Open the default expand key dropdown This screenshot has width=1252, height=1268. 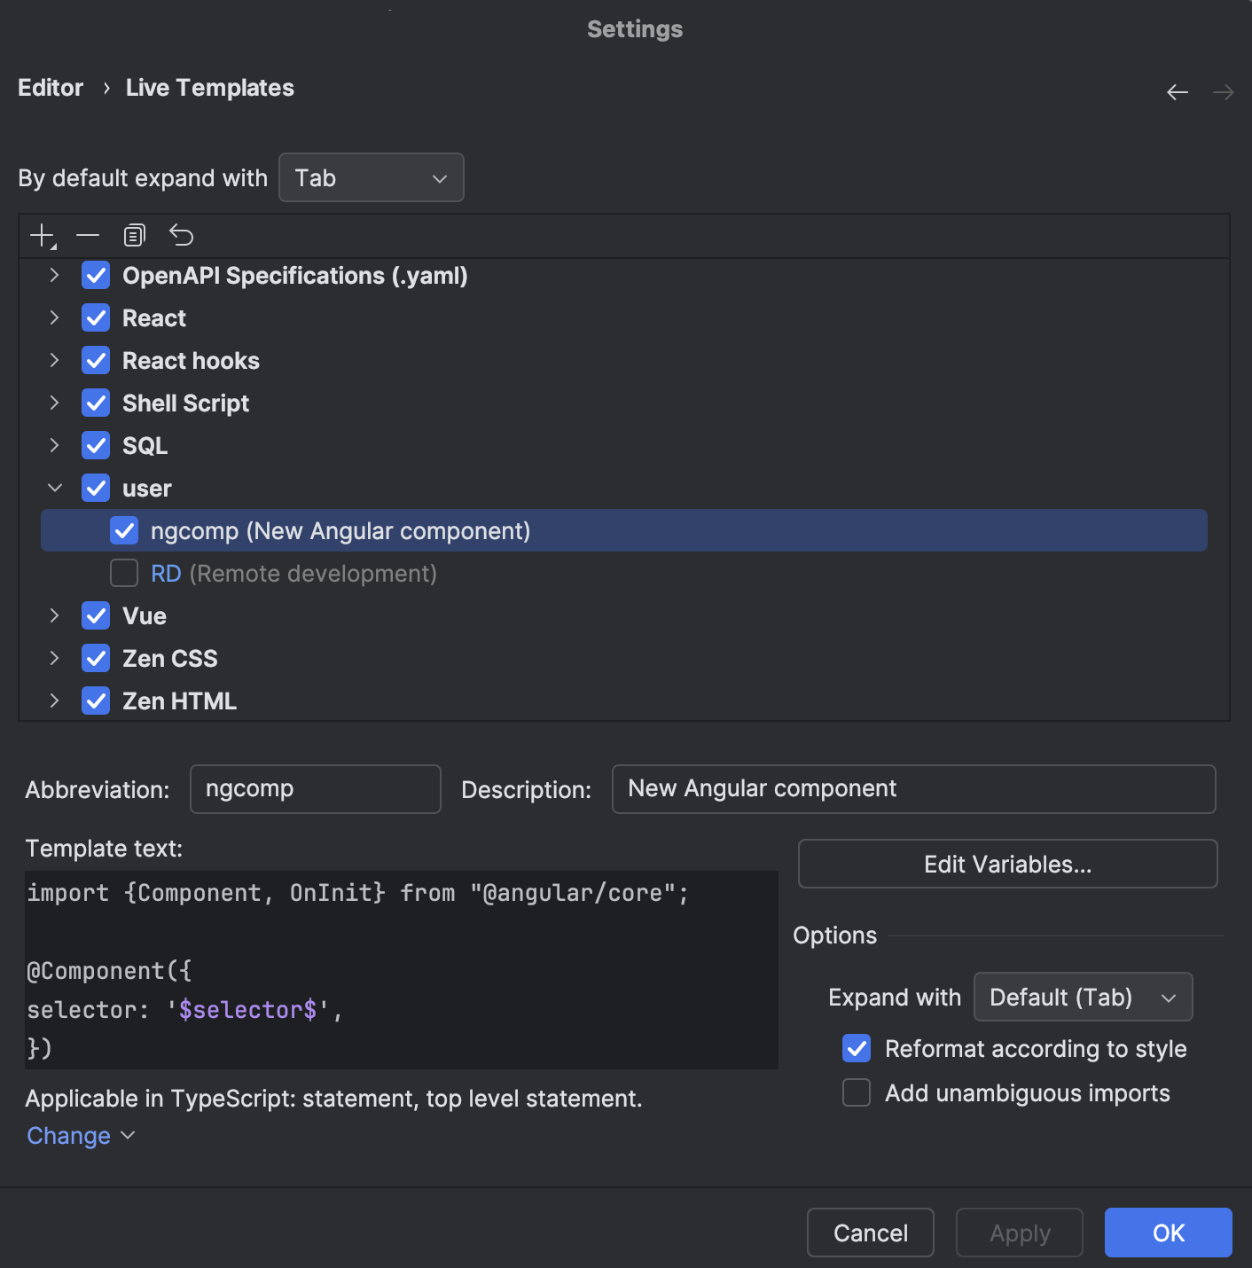372,177
